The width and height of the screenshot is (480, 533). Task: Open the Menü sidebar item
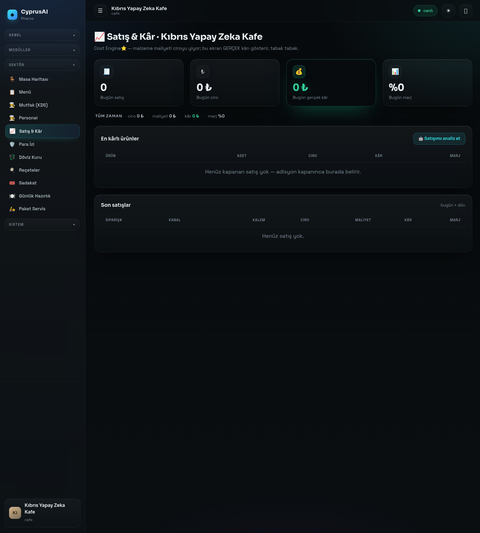(42, 92)
